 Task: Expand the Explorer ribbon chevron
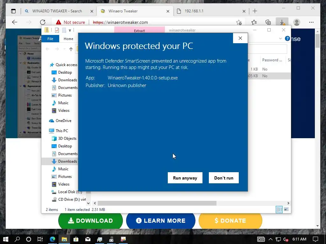click(280, 38)
